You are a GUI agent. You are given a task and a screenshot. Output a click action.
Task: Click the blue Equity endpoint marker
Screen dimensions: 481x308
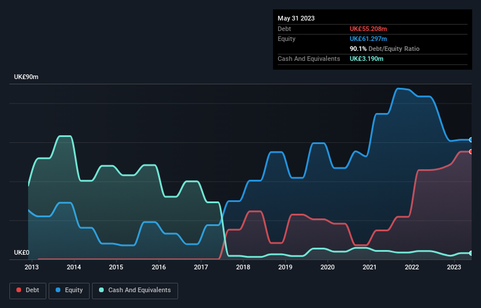(471, 140)
